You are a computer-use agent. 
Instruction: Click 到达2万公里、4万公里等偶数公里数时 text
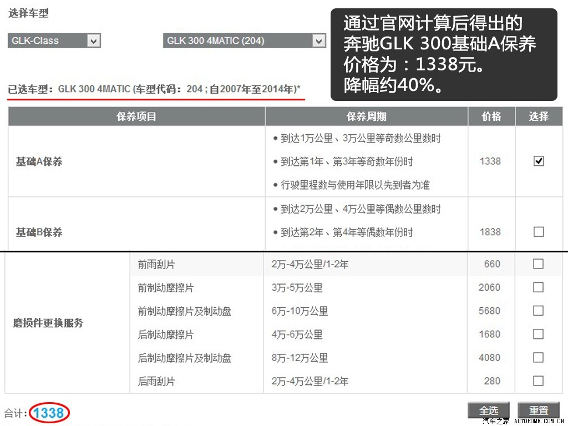(361, 209)
